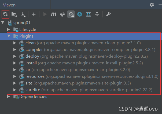Reload all Maven projects
Screen dimensions: 162x114
click(x=5, y=14)
